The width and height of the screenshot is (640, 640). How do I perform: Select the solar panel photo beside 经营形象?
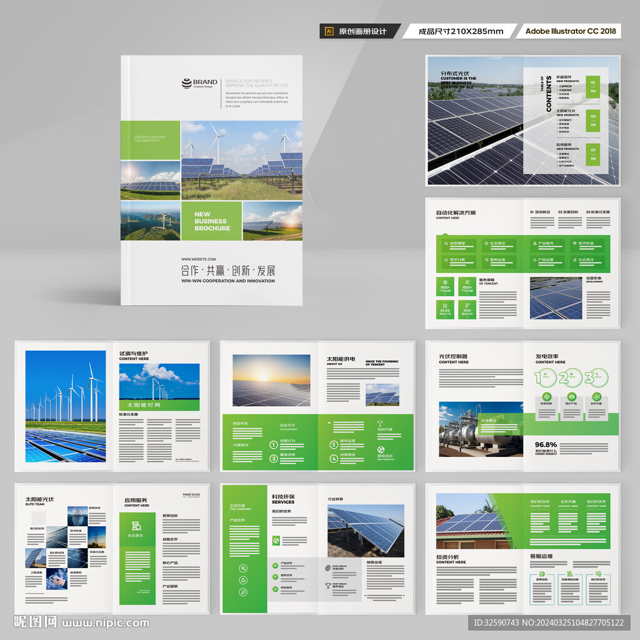(x=556, y=298)
